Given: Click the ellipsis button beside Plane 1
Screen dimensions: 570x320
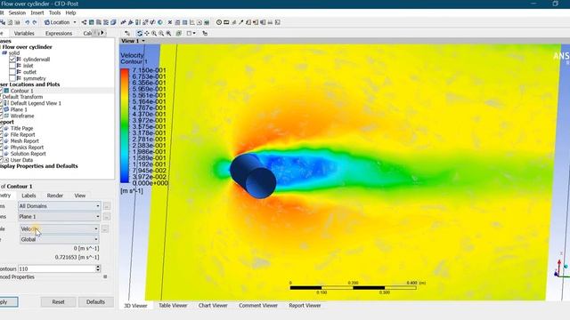Looking at the screenshot, I should 107,217.
